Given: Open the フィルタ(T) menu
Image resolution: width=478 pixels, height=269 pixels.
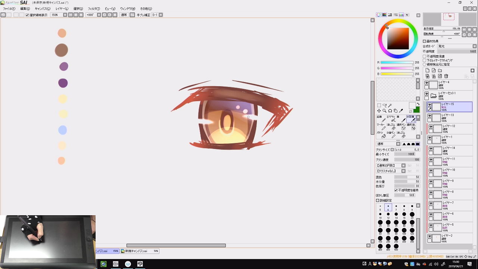Looking at the screenshot, I should 94,9.
